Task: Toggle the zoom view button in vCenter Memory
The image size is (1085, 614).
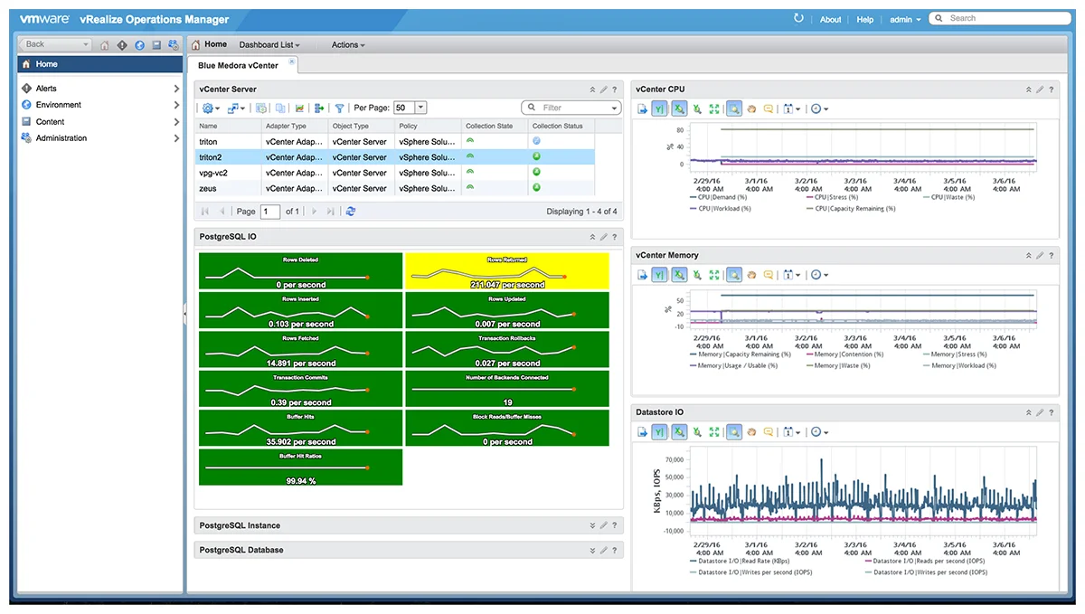Action: point(734,275)
